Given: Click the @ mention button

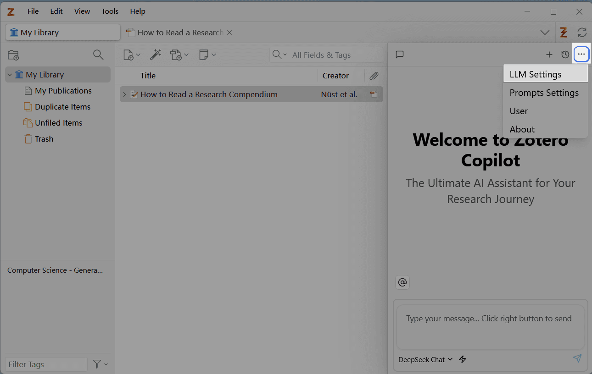Looking at the screenshot, I should (402, 282).
